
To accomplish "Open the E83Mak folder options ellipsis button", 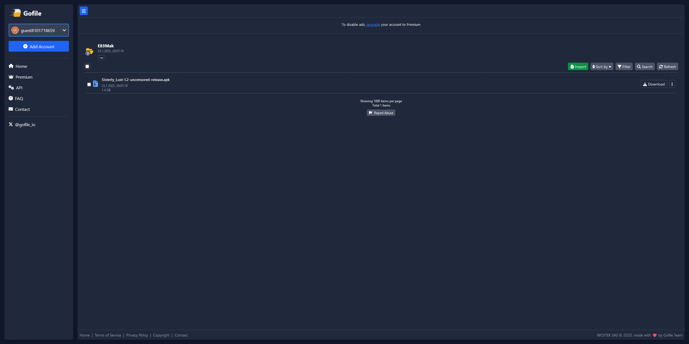I will click(101, 58).
